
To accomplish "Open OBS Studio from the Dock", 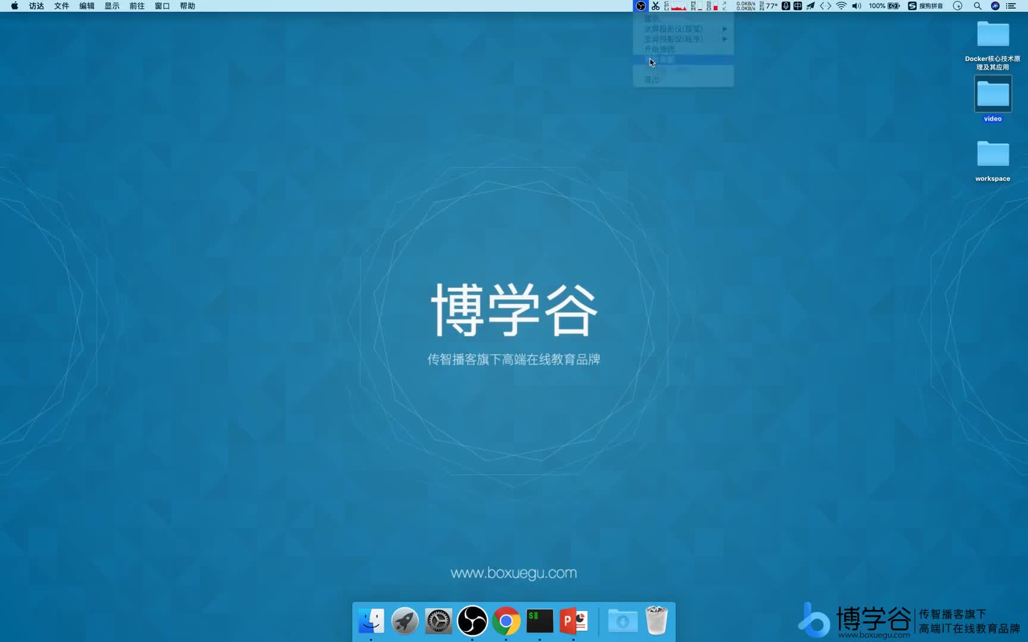I will (x=472, y=621).
